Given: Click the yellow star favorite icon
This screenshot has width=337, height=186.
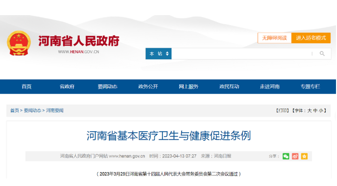Looking at the screenshot, I should coord(304,156).
